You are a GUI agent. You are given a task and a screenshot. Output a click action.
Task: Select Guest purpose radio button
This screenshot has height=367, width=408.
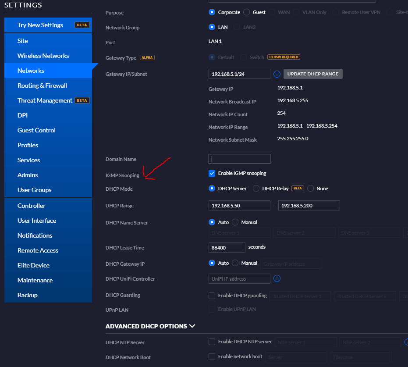point(247,12)
